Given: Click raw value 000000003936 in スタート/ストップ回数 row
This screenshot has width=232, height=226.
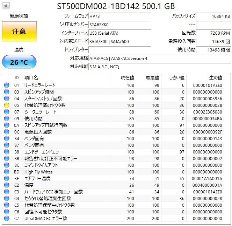Looking at the screenshot, I should (x=208, y=98).
